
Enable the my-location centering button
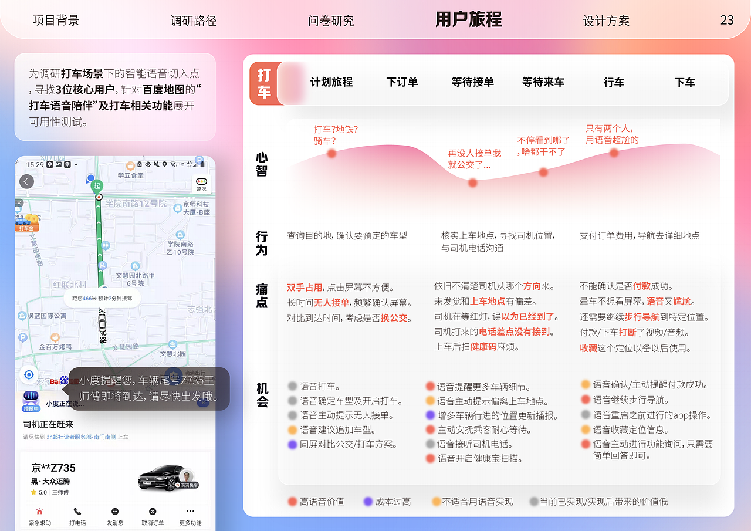pos(28,374)
